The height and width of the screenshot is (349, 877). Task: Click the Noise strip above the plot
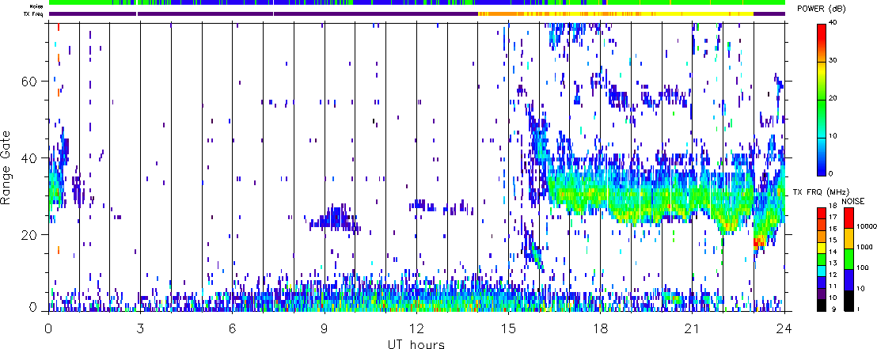tap(416, 3)
